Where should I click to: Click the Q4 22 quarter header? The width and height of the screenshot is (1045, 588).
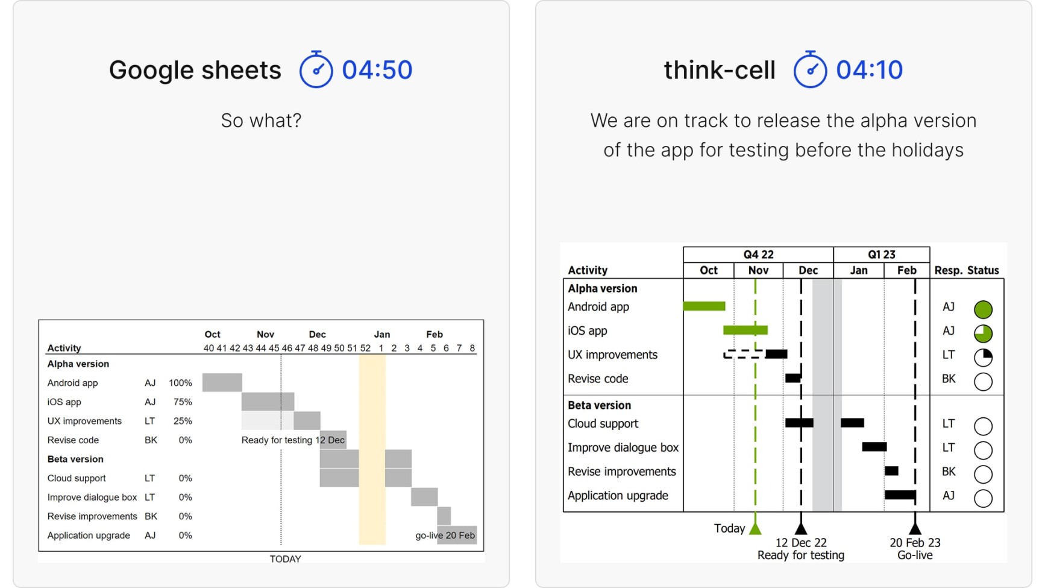pos(758,254)
